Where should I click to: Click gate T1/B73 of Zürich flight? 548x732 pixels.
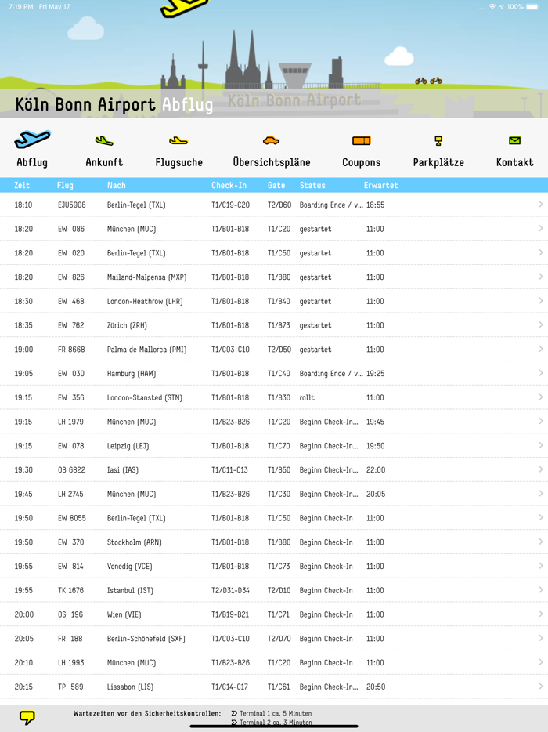279,325
